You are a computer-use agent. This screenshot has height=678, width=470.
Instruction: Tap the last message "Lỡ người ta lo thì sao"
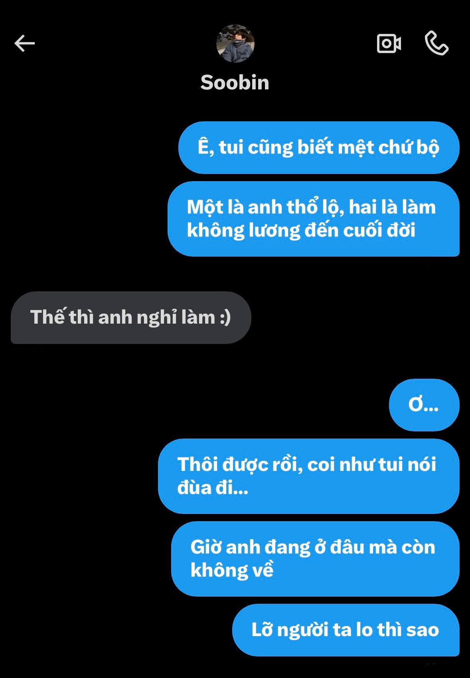click(x=346, y=630)
